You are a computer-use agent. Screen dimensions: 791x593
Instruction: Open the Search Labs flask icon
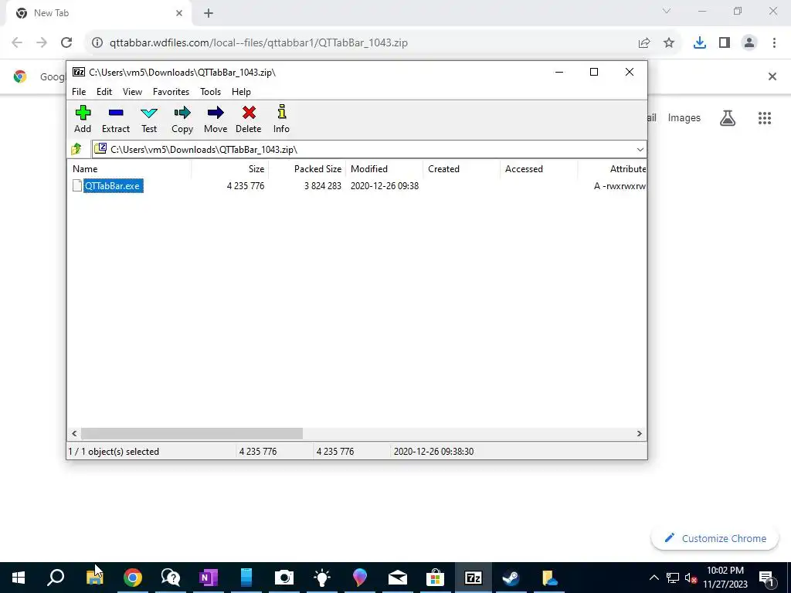click(728, 118)
